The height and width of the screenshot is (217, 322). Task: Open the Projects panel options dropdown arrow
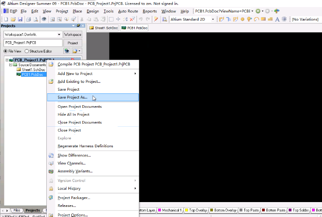pos(73,26)
